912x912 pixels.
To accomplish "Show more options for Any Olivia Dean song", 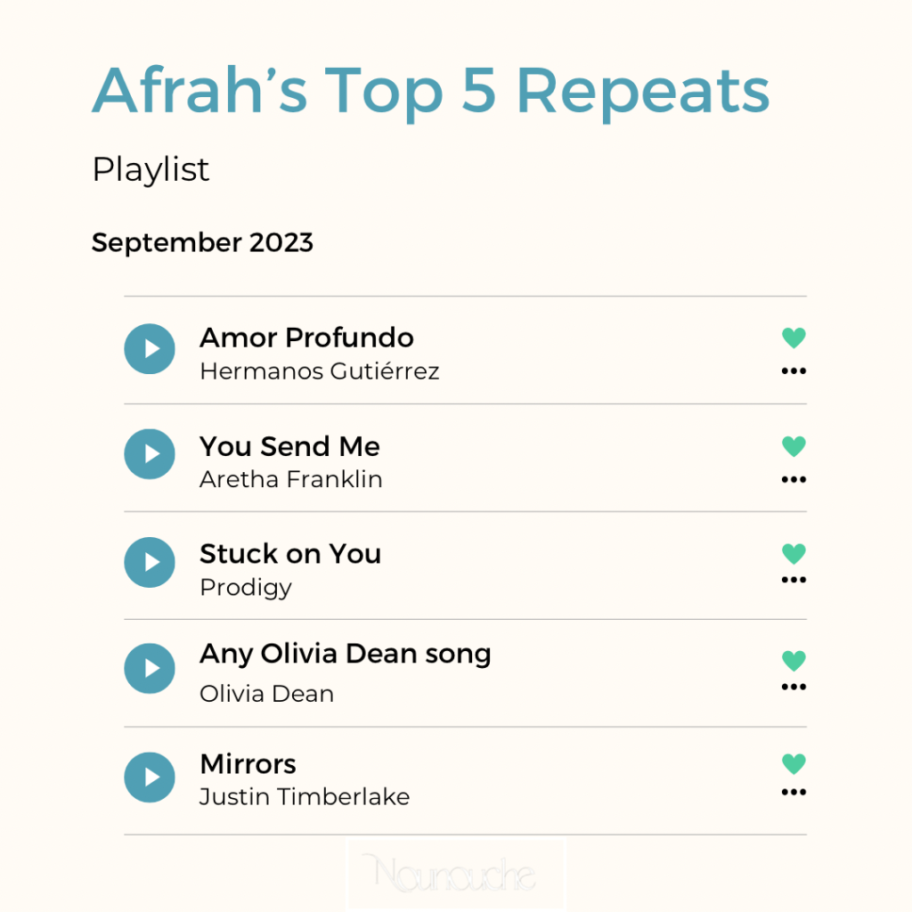I will point(794,688).
